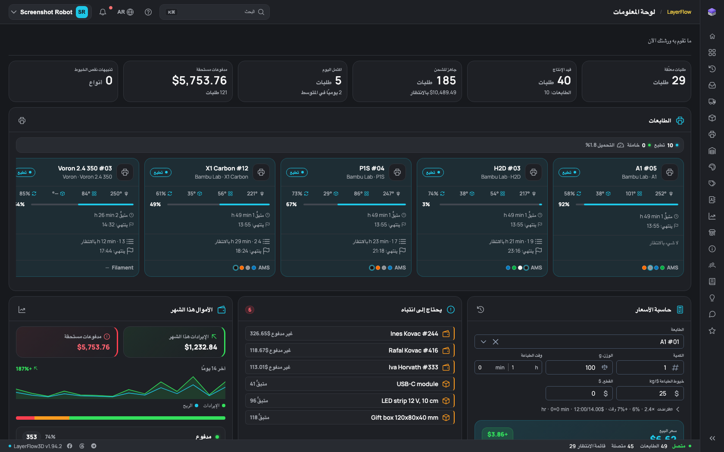This screenshot has height=452, width=724.
Task: Open the printers icon in the sidebar
Action: (712, 134)
